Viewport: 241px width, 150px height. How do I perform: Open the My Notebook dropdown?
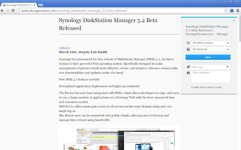click(x=210, y=49)
